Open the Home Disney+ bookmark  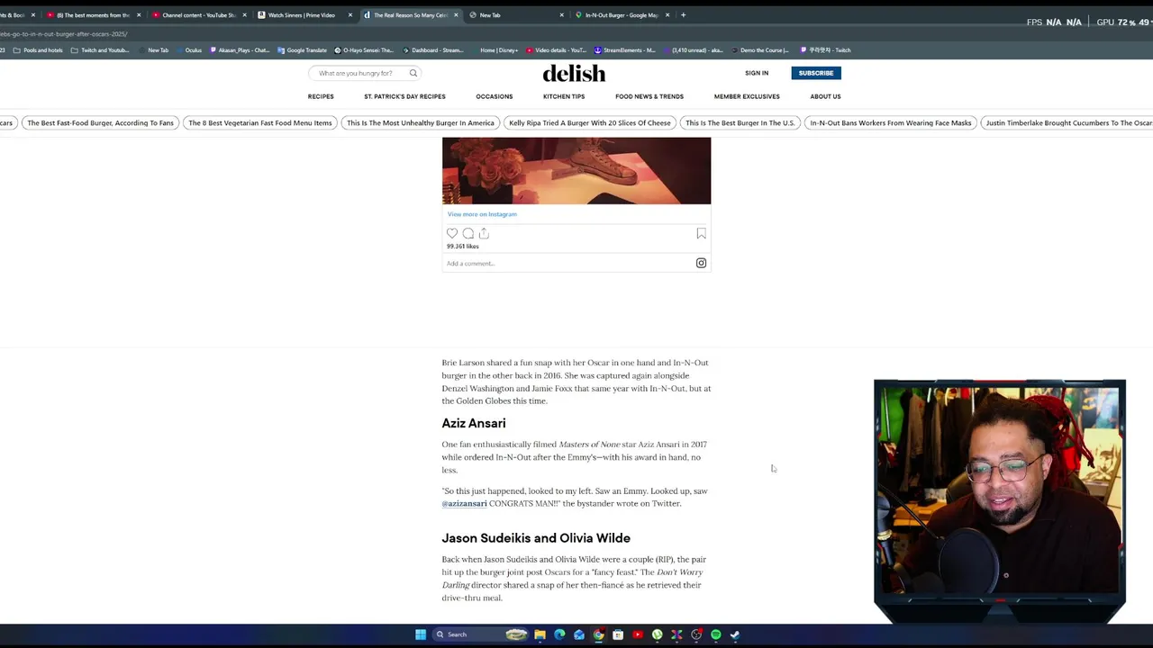point(495,50)
